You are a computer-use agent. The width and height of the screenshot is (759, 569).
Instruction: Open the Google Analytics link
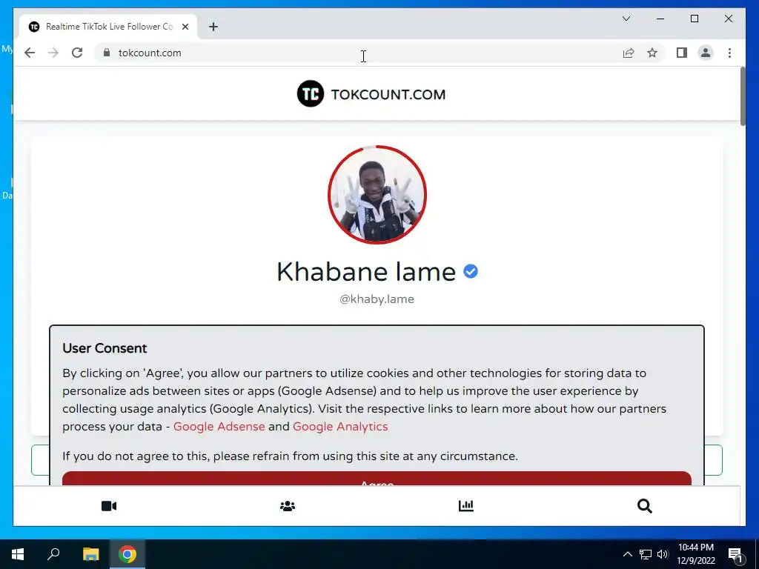[340, 427]
